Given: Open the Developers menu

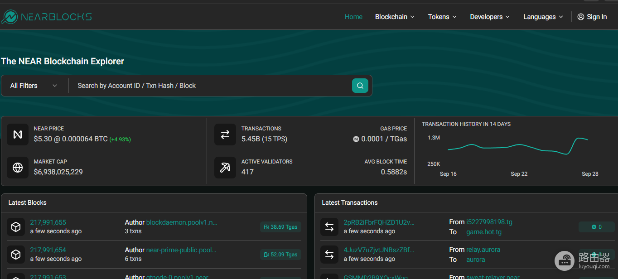Looking at the screenshot, I should (490, 17).
